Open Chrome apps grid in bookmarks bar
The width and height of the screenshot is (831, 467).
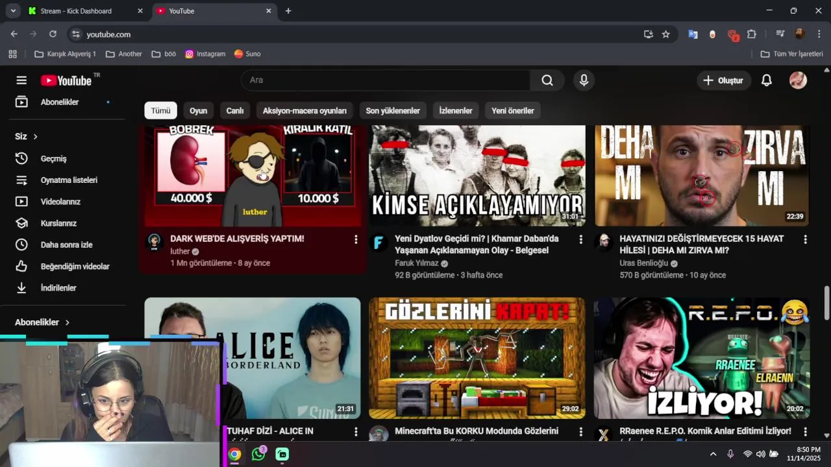coord(12,54)
